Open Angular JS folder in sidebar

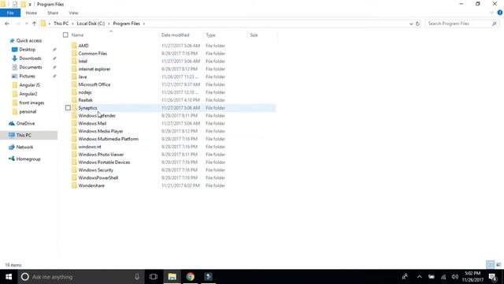tap(30, 85)
